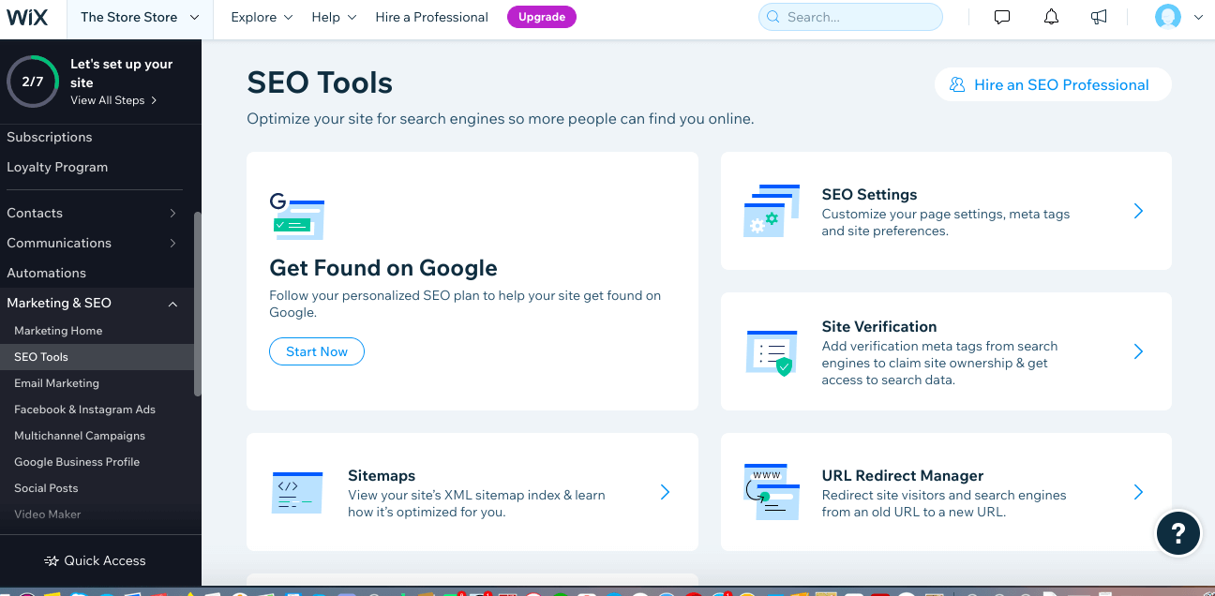
Task: Open Email Marketing in the sidebar
Action: (56, 383)
